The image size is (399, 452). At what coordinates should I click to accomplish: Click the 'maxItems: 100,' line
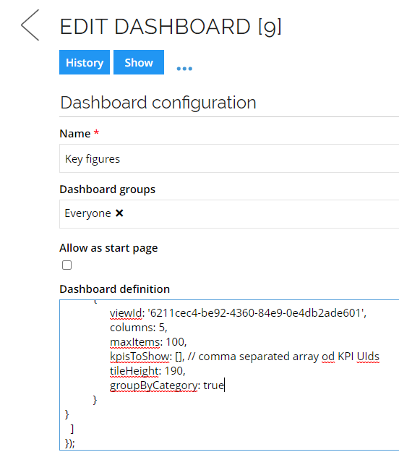click(148, 342)
